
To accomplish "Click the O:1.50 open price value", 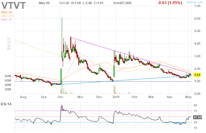I will 64,3.
